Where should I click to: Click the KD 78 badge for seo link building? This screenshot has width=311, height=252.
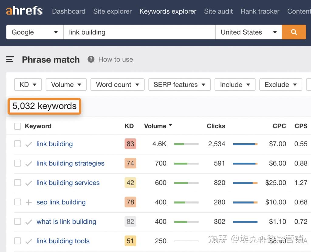tap(130, 202)
